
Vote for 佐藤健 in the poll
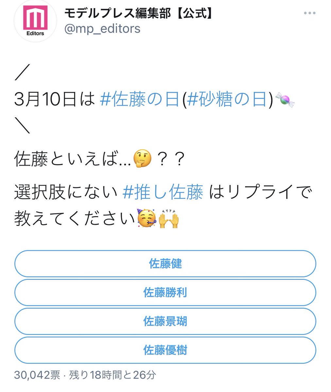(165, 264)
